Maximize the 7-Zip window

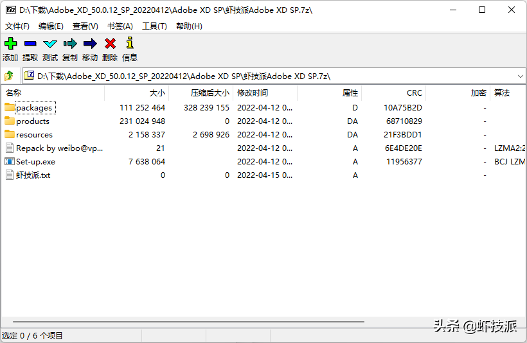482,10
